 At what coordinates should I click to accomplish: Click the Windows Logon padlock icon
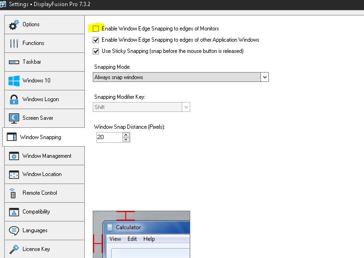click(x=14, y=99)
